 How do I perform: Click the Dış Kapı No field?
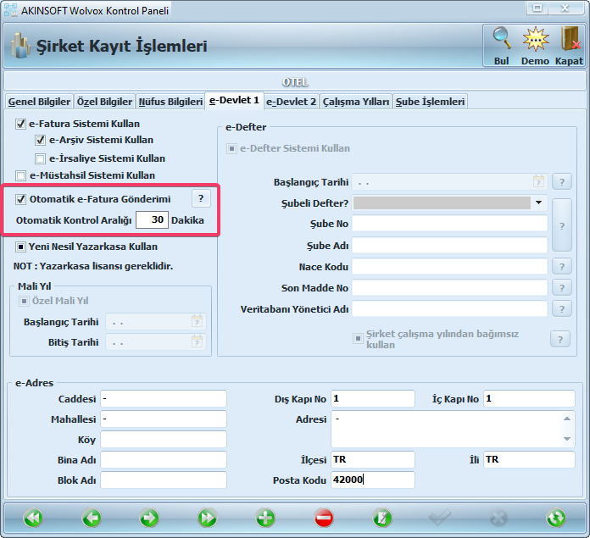pyautogui.click(x=373, y=398)
